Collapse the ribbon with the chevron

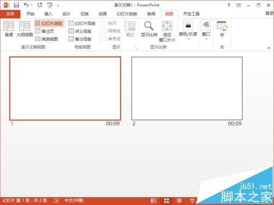[269, 48]
